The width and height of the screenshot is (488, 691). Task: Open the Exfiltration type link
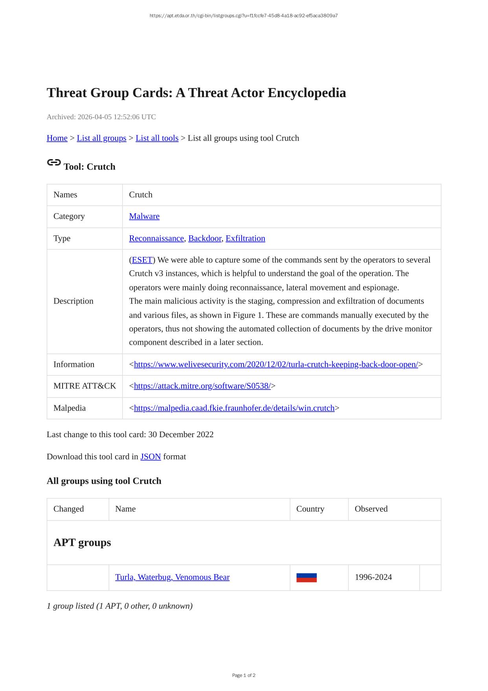pos(245,238)
